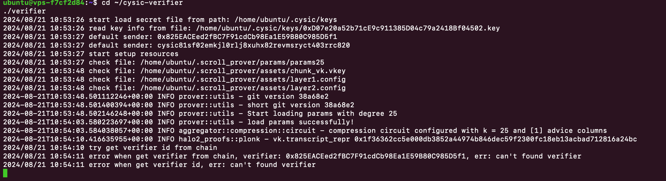This screenshot has width=666, height=181.
Task: Click the /home/ubuntu/.cysic/keys path
Action: (286, 20)
